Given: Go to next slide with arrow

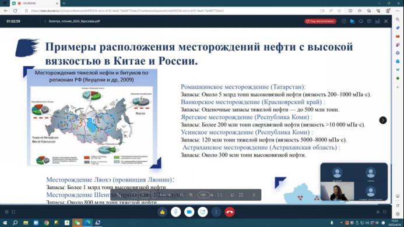Looking at the screenshot, I should point(383,120).
